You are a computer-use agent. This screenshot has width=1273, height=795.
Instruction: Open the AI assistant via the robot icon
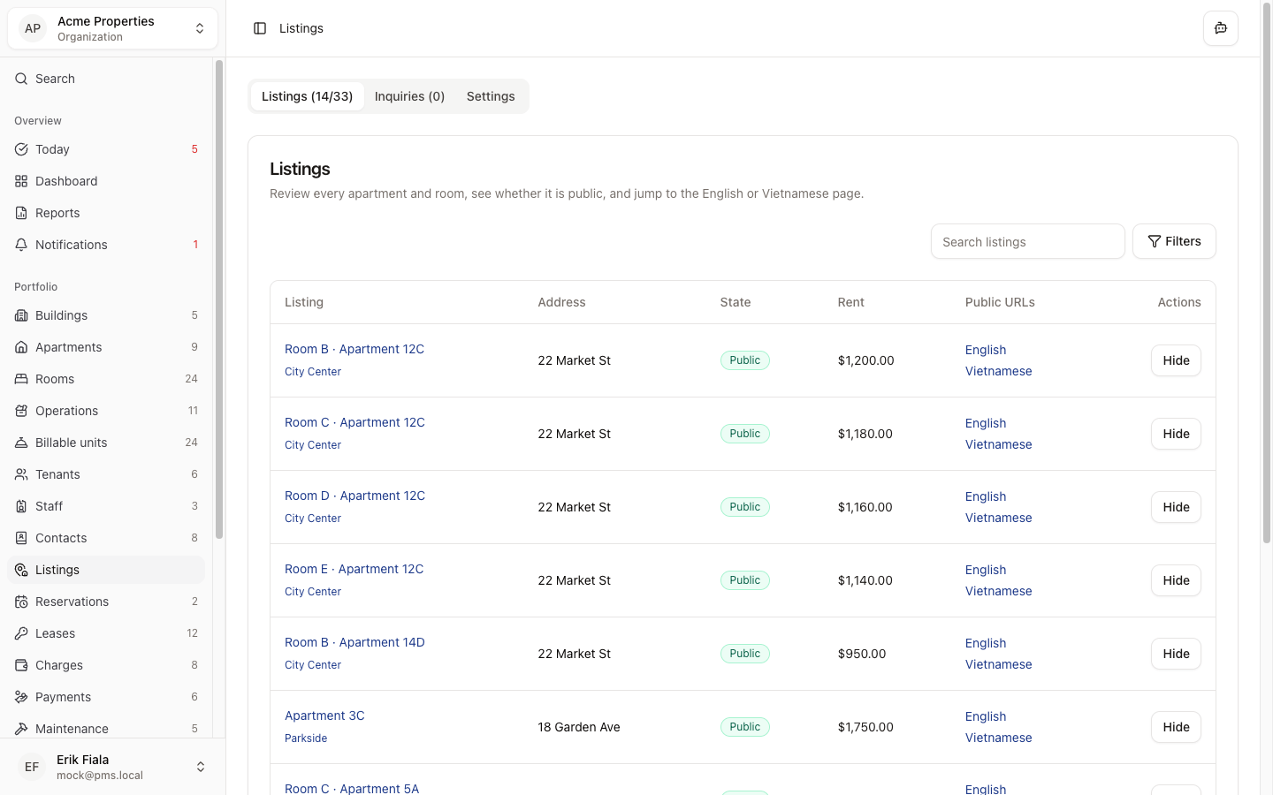click(x=1221, y=27)
